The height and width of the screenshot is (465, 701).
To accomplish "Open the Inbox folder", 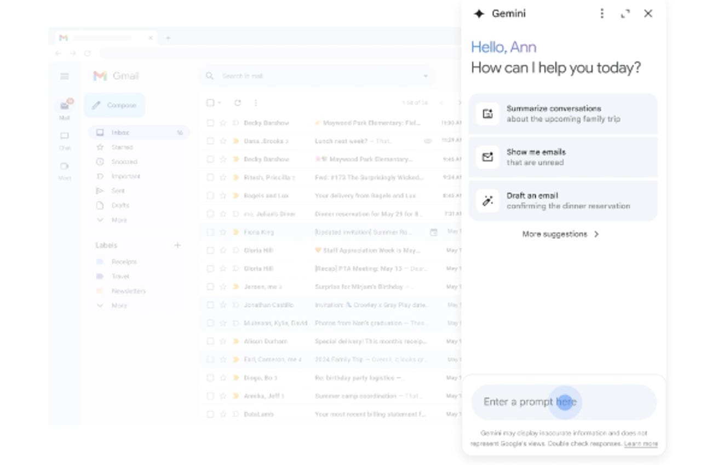I will pos(139,133).
